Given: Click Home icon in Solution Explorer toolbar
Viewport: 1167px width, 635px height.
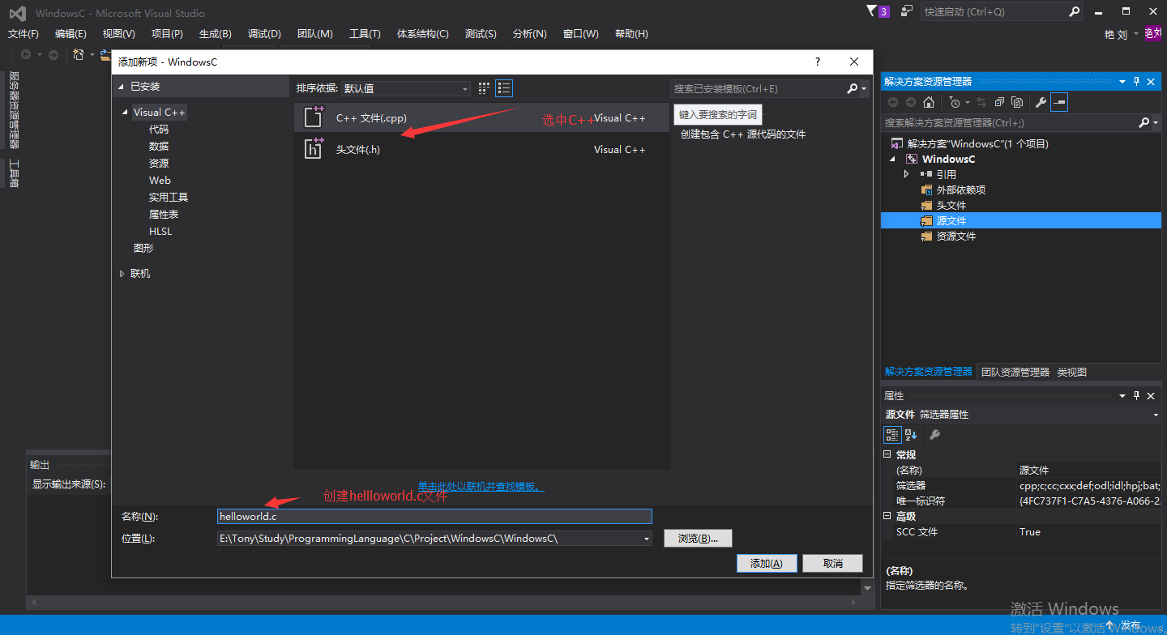Looking at the screenshot, I should (929, 102).
